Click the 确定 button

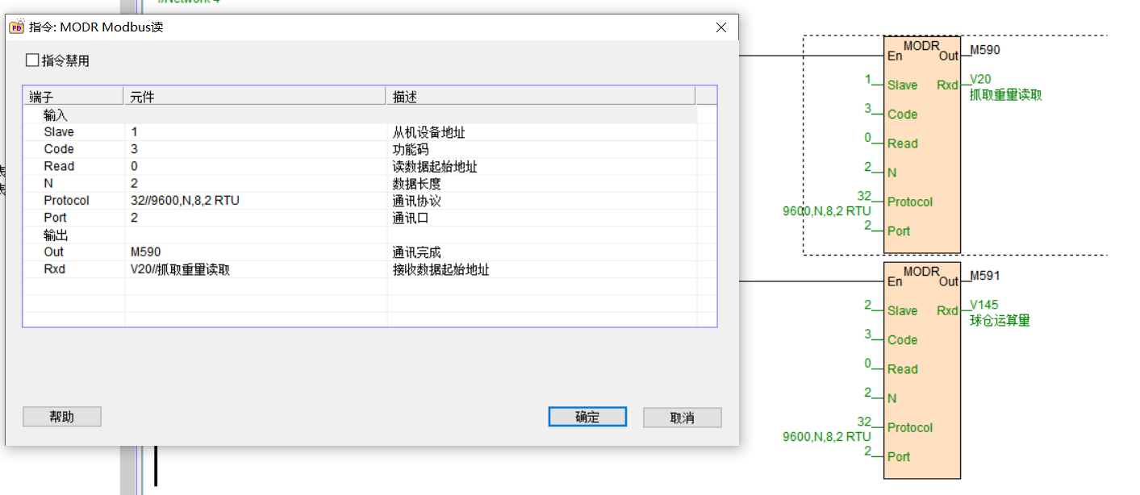[x=587, y=417]
